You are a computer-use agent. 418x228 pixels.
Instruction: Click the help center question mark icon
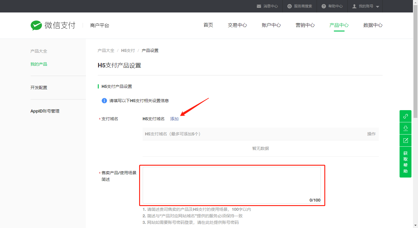[x=324, y=6]
